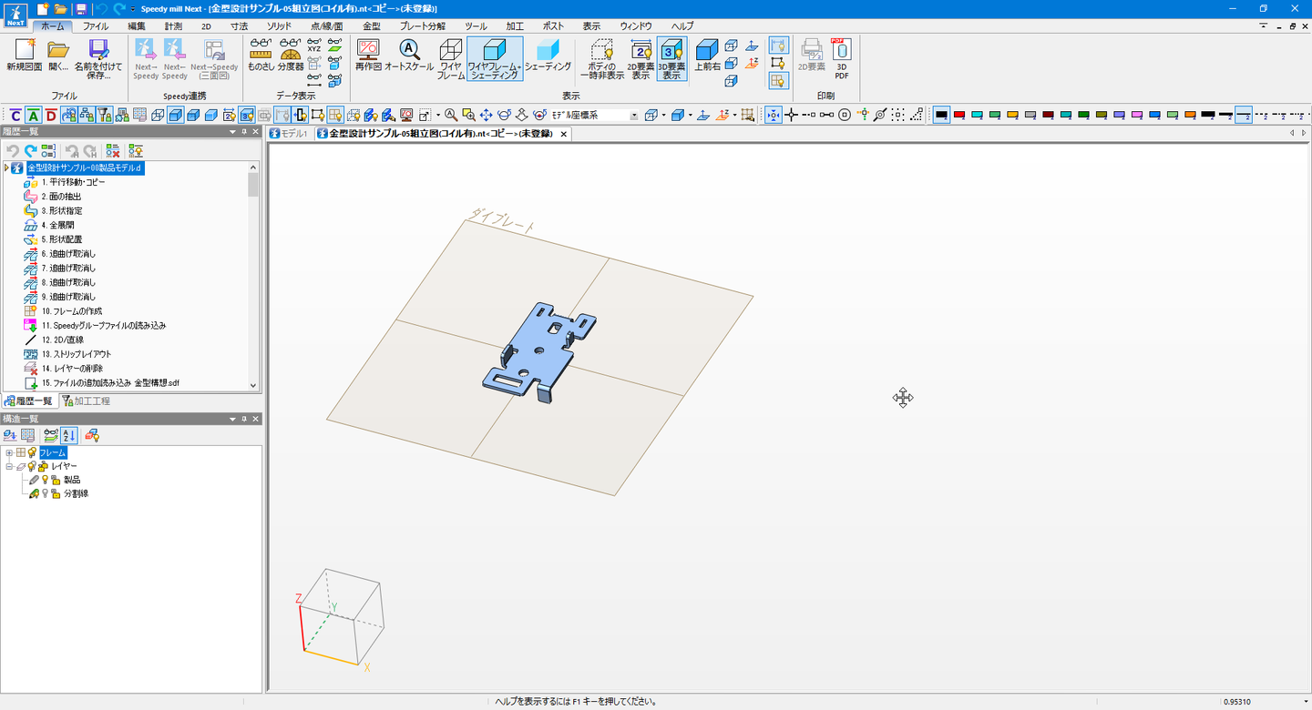The height and width of the screenshot is (710, 1312).
Task: Collapse the レイヤー tree node
Action: point(9,466)
